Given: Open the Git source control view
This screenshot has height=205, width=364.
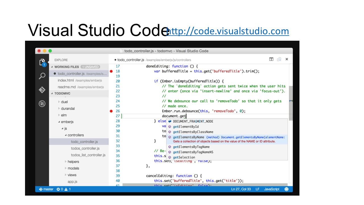Looking at the screenshot, I should click(42, 90).
